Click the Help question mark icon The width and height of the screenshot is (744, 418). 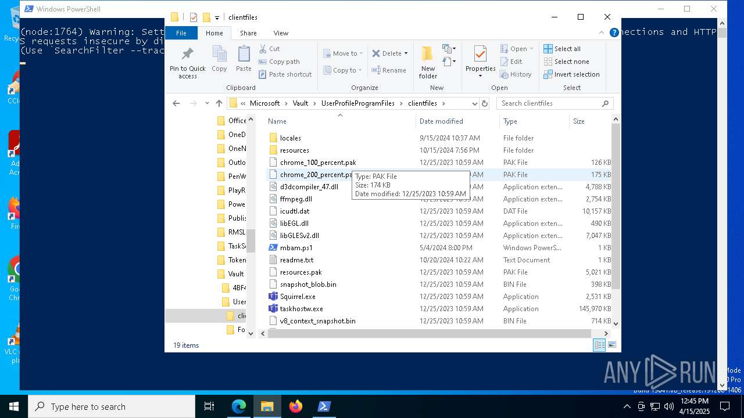pyautogui.click(x=614, y=33)
